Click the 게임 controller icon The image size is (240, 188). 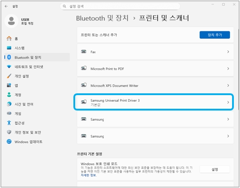click(x=9, y=113)
